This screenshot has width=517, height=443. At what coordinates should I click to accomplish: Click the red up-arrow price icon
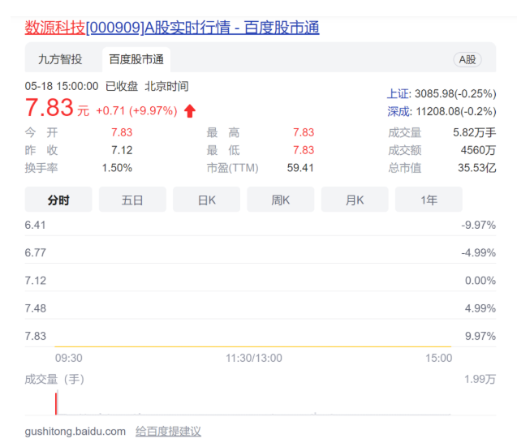point(190,110)
